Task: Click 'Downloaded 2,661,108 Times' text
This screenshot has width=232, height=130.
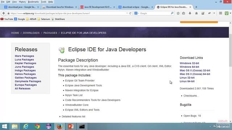Action: tap(196, 88)
